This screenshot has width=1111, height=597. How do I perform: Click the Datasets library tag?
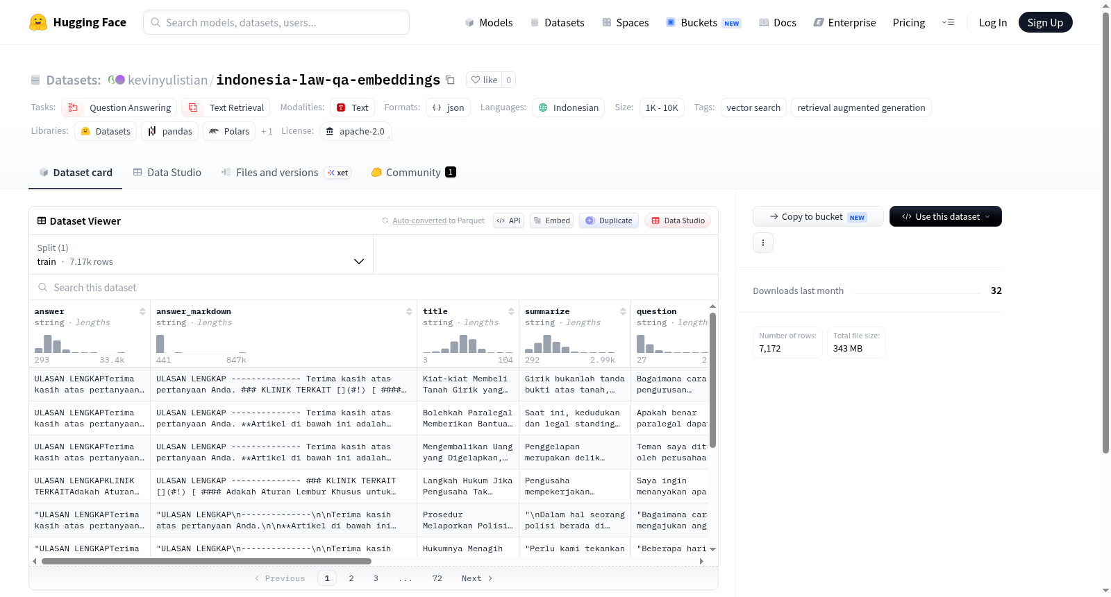[106, 131]
